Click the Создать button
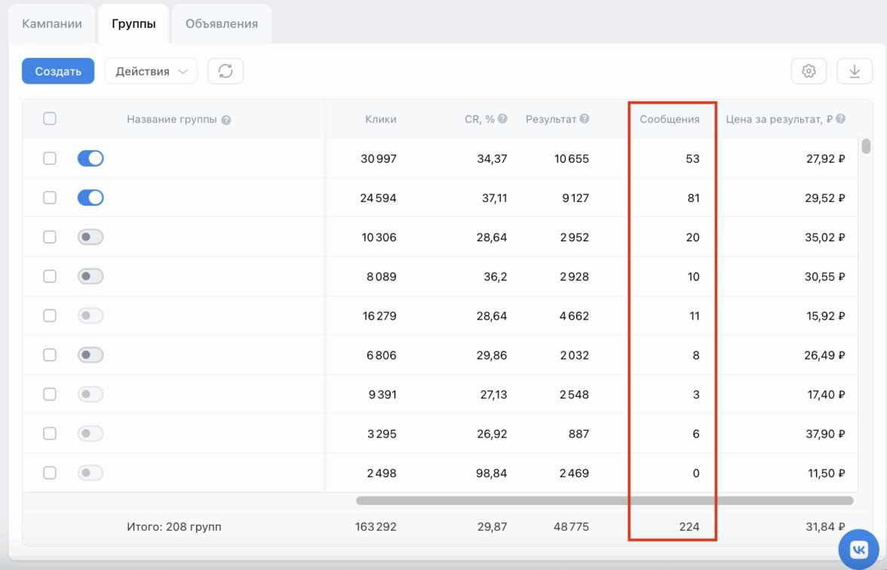The width and height of the screenshot is (887, 570). point(58,71)
